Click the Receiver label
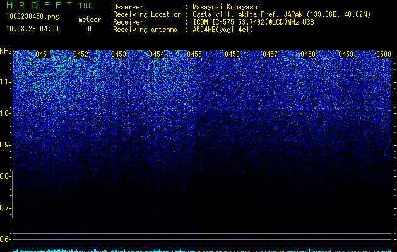The height and width of the screenshot is (252, 397). pos(128,22)
